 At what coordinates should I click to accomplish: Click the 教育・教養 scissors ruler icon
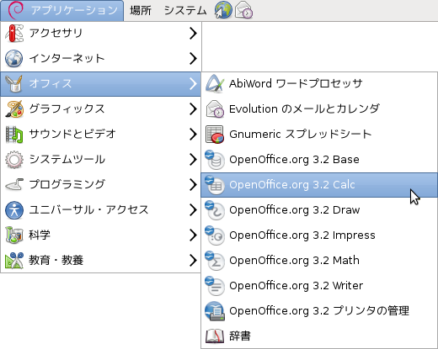(x=14, y=260)
